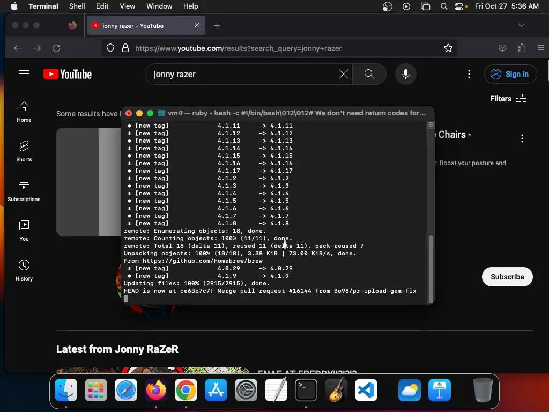
Task: Go to YouTube home via logo
Action: [68, 74]
